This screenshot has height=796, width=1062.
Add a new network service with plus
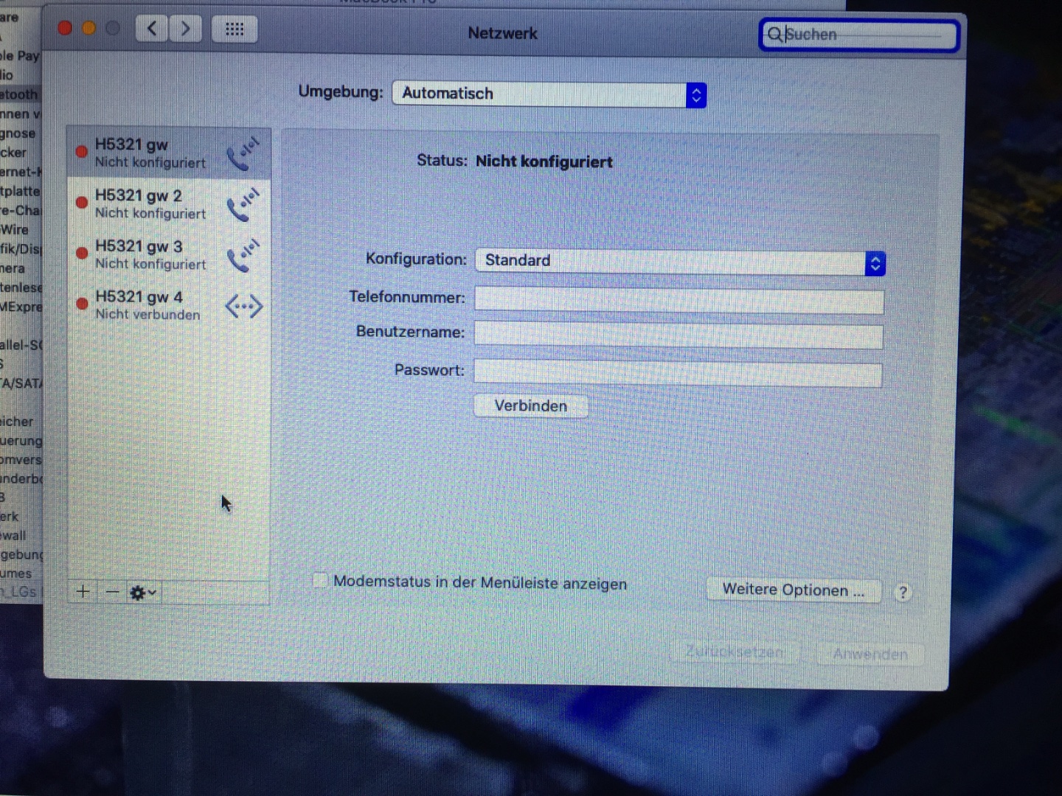tap(83, 591)
